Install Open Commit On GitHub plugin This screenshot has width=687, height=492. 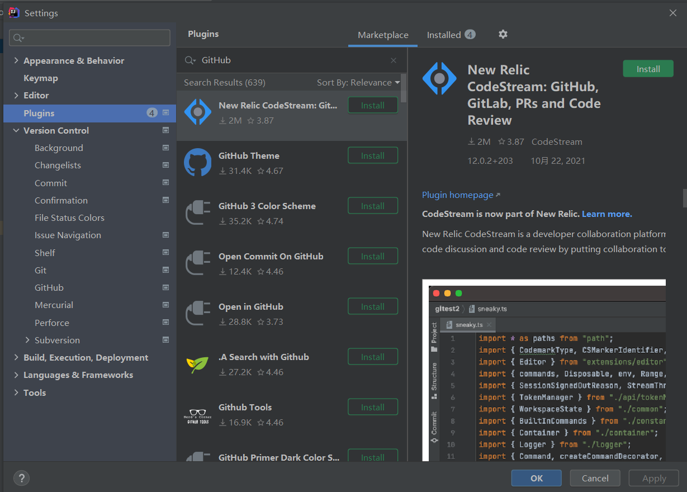pyautogui.click(x=373, y=256)
